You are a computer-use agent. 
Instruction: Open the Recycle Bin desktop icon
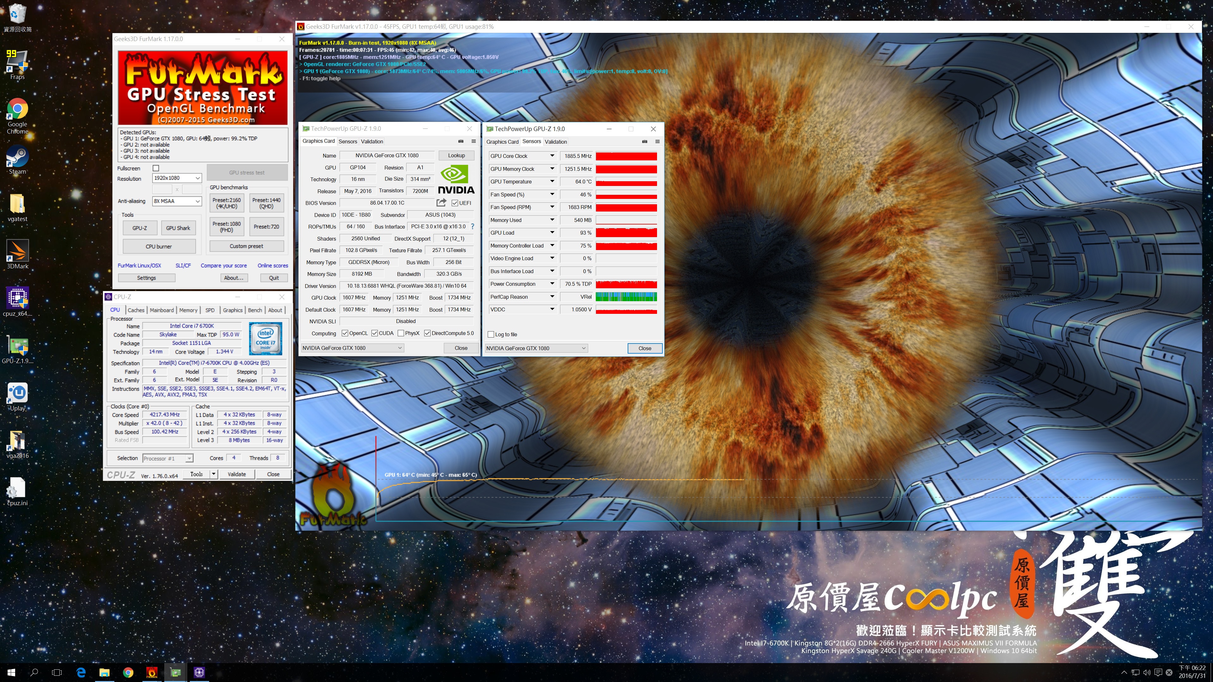(x=17, y=18)
